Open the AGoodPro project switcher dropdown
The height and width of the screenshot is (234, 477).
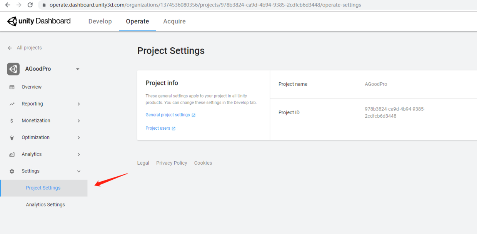pyautogui.click(x=77, y=69)
